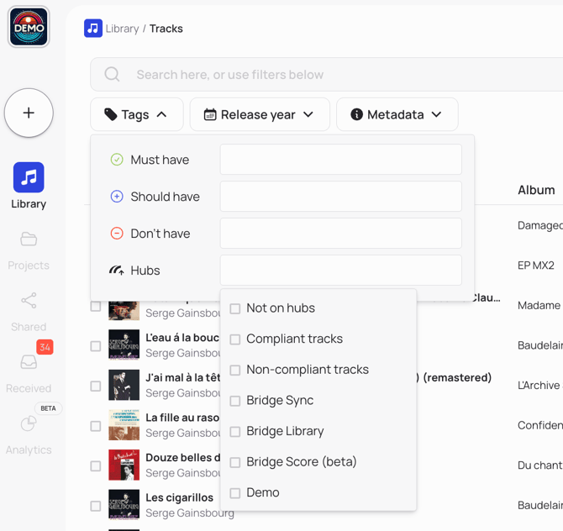This screenshot has height=531, width=563.
Task: Select the Les cigarillos track checkbox
Action: pyautogui.click(x=96, y=506)
